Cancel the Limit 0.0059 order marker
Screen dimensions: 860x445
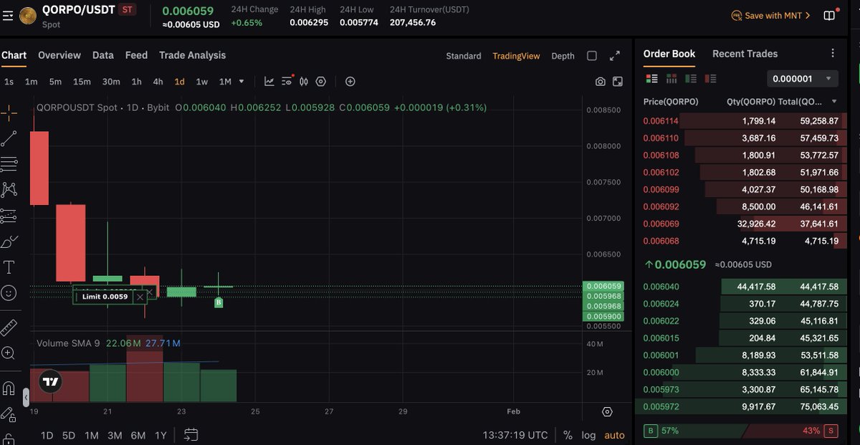140,296
